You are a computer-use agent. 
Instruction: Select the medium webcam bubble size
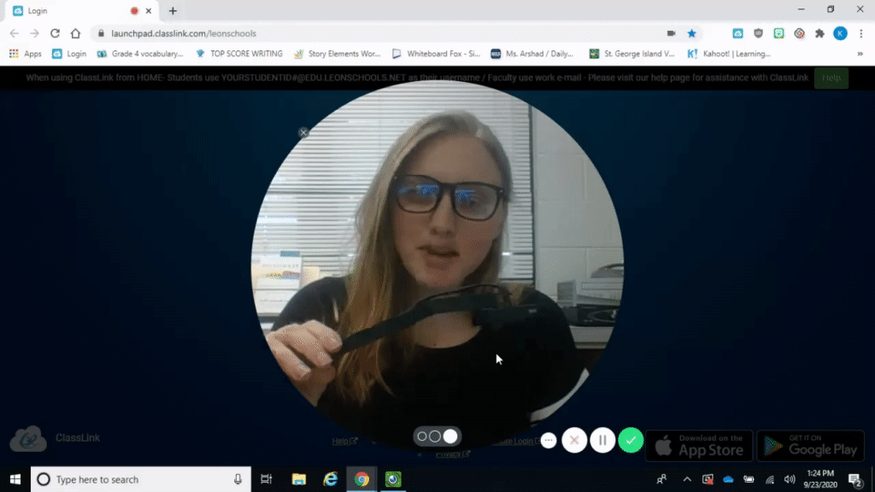click(435, 436)
